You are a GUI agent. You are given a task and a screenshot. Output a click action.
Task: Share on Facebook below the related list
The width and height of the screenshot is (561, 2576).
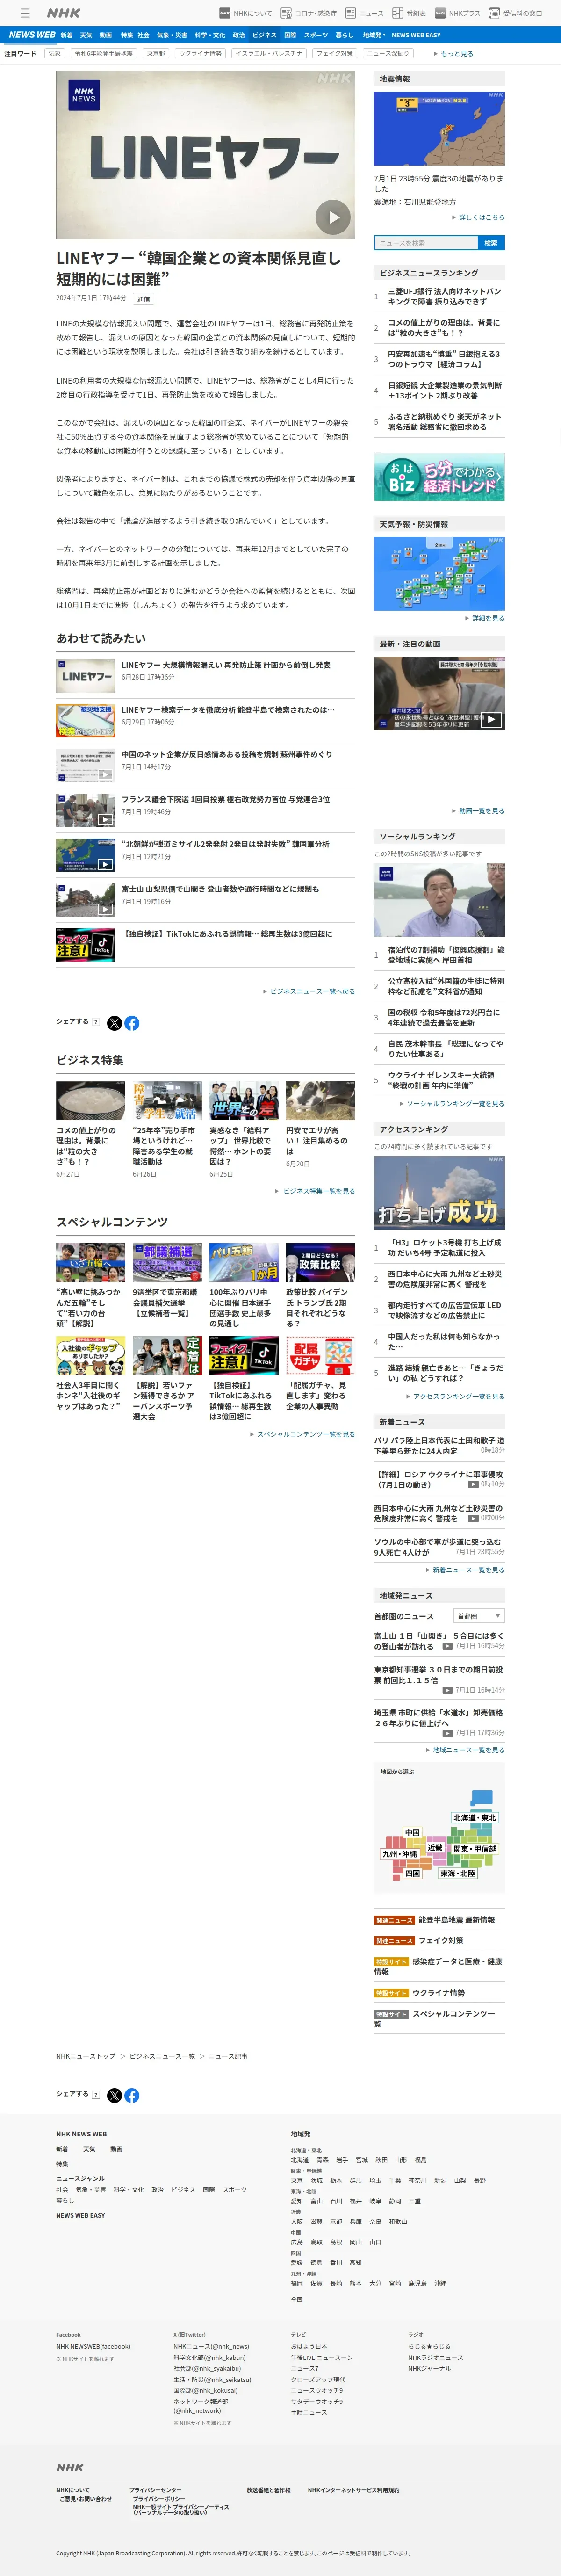tap(132, 1023)
